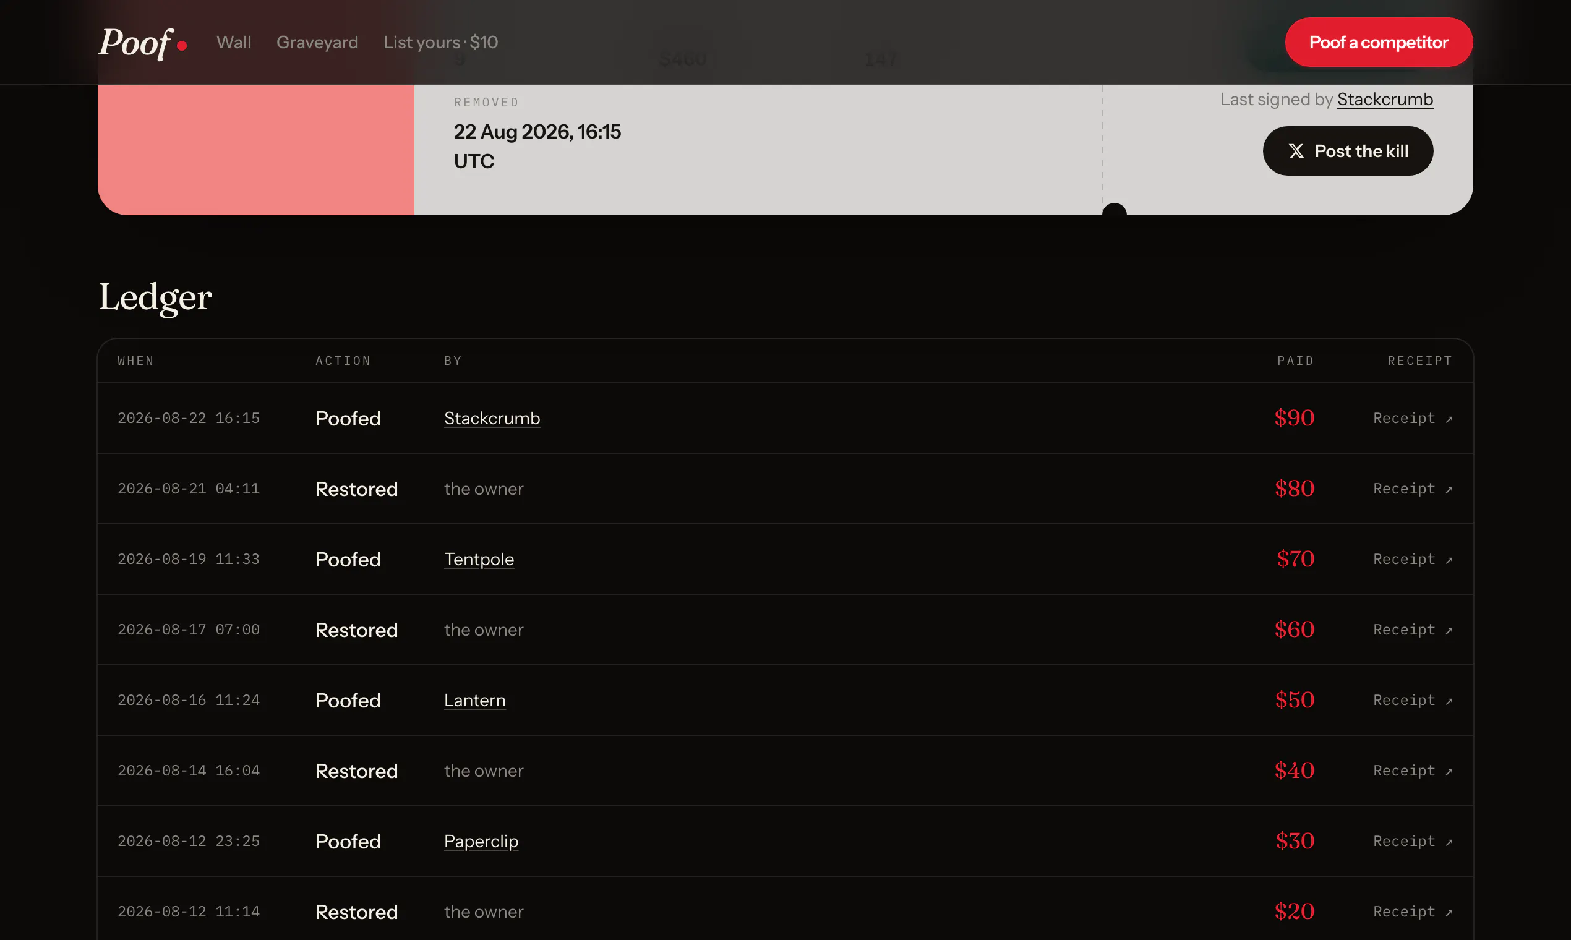Click the PAID column header

(1295, 361)
